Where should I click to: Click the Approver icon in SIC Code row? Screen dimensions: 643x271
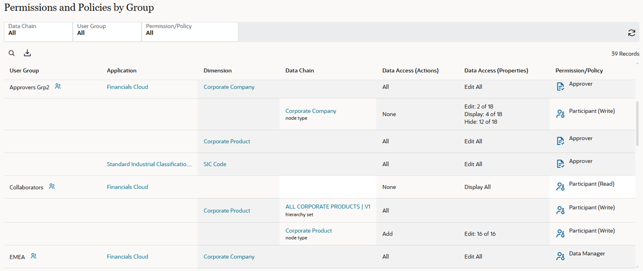560,164
